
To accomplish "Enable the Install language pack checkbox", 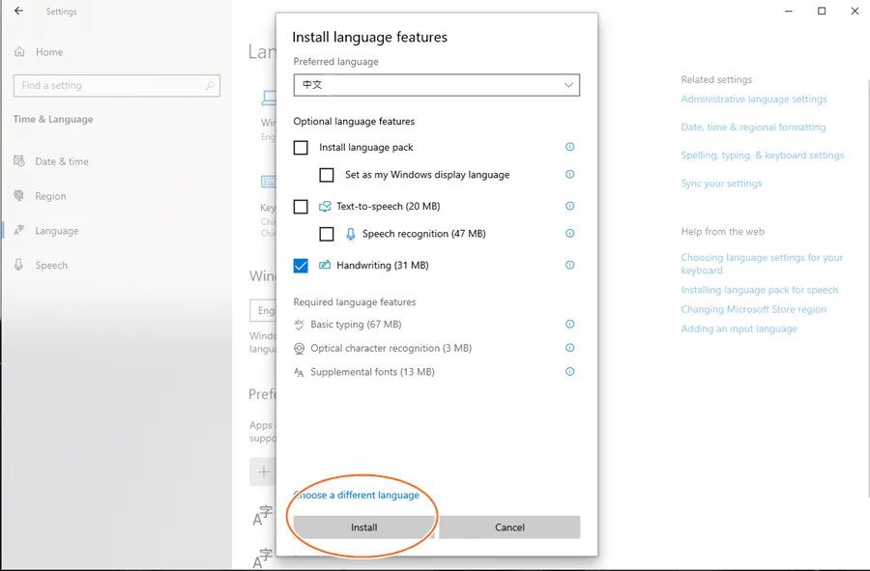I will (x=301, y=148).
